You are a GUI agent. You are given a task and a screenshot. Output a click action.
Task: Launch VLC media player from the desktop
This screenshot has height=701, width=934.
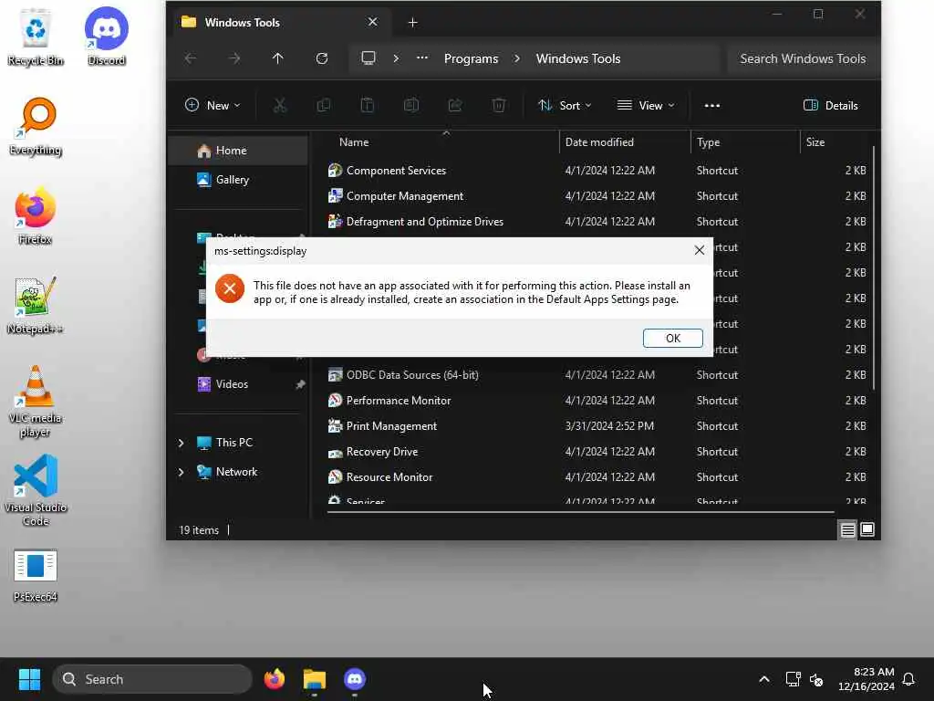point(36,402)
